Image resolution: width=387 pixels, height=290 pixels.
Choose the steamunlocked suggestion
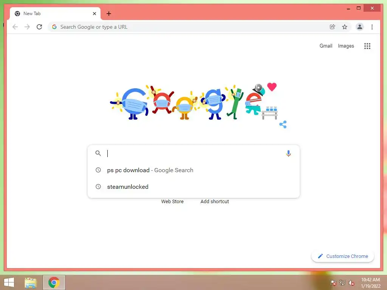coord(194,187)
